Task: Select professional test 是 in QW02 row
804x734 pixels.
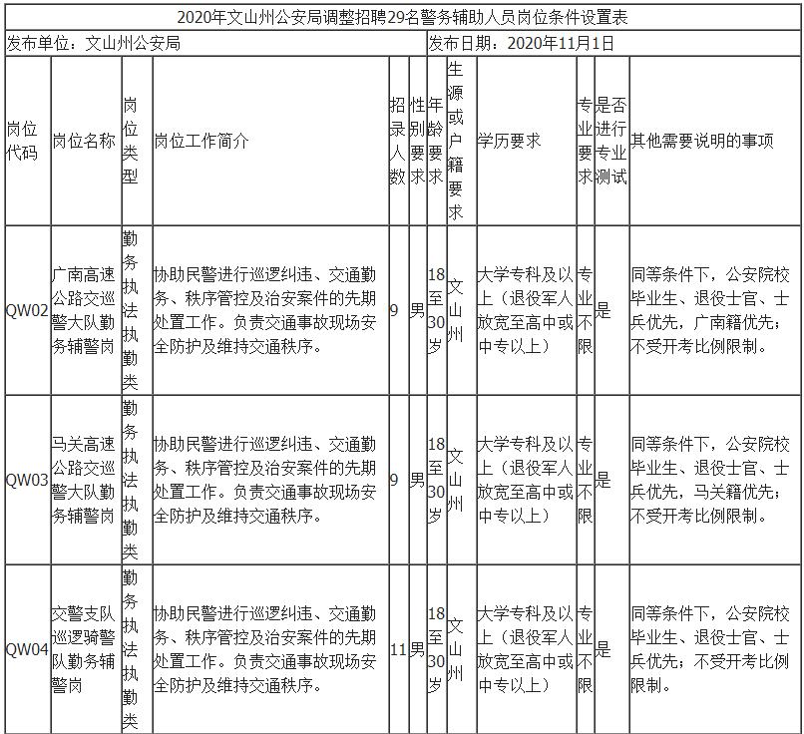Action: (x=611, y=310)
